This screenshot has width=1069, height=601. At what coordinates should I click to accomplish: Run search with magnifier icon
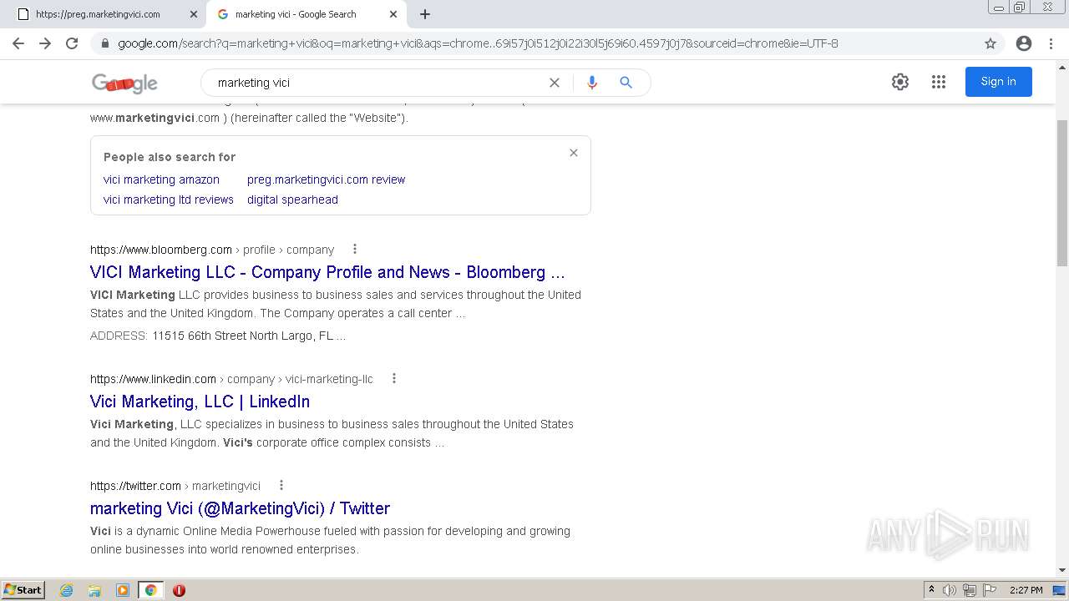[626, 83]
